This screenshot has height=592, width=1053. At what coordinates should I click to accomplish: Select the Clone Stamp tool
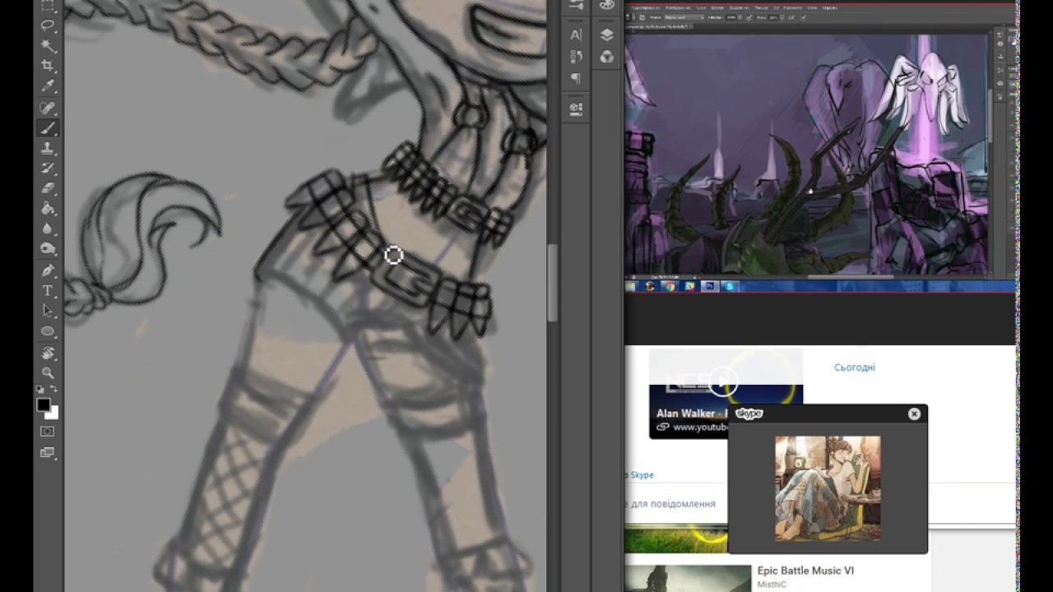pos(48,148)
